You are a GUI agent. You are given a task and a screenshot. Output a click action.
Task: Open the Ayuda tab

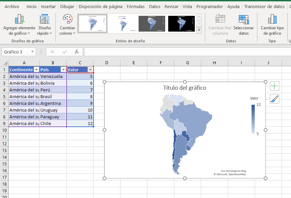tap(233, 7)
